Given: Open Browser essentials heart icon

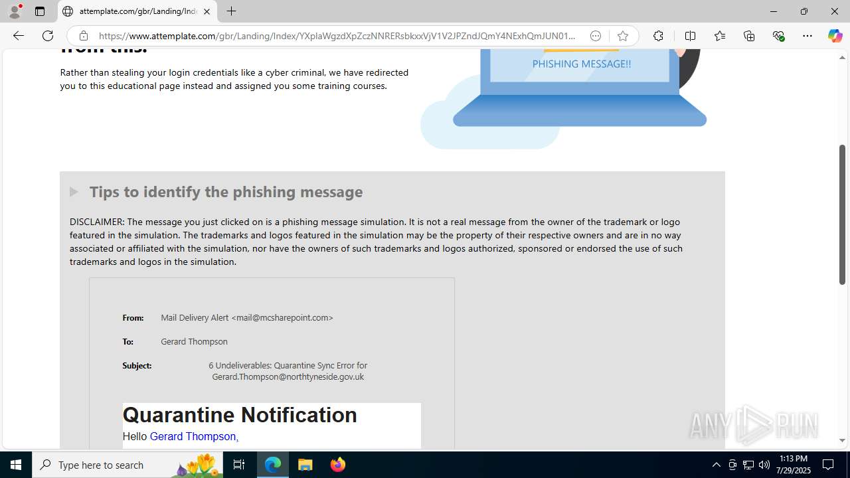Looking at the screenshot, I should tap(778, 36).
